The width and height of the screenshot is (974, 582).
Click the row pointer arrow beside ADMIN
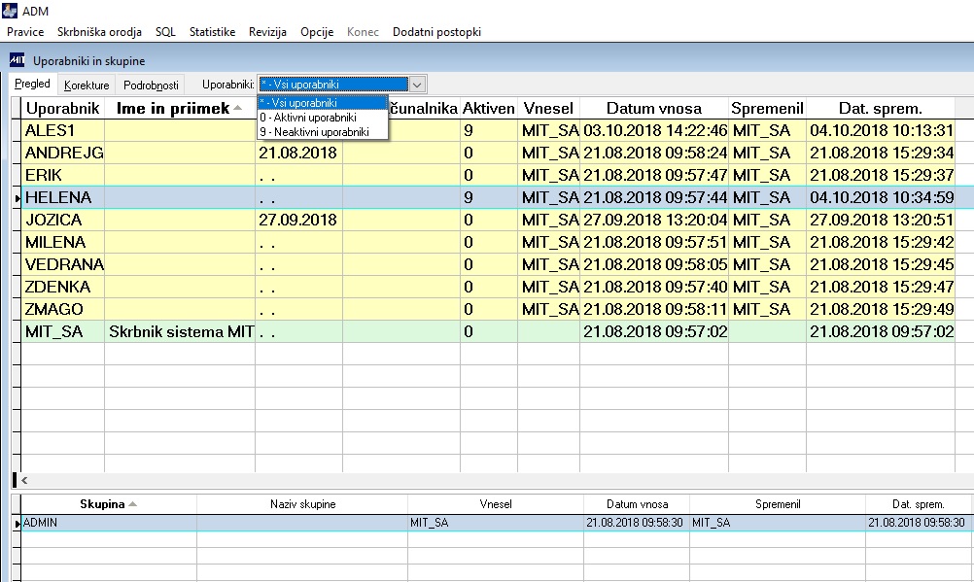point(17,524)
